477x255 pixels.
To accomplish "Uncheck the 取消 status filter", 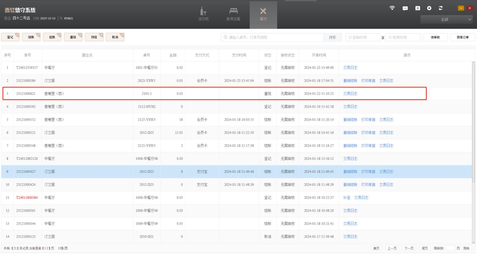I will click(x=115, y=37).
